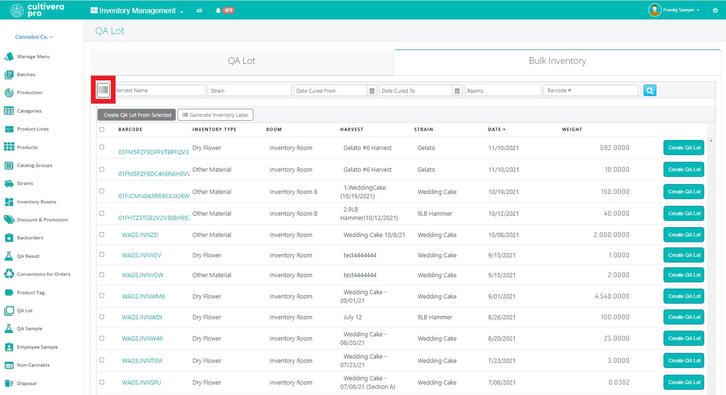Screen dimensions: 726x395
Task: Select checkbox for the WAGS.INNWDI row
Action: [102, 317]
